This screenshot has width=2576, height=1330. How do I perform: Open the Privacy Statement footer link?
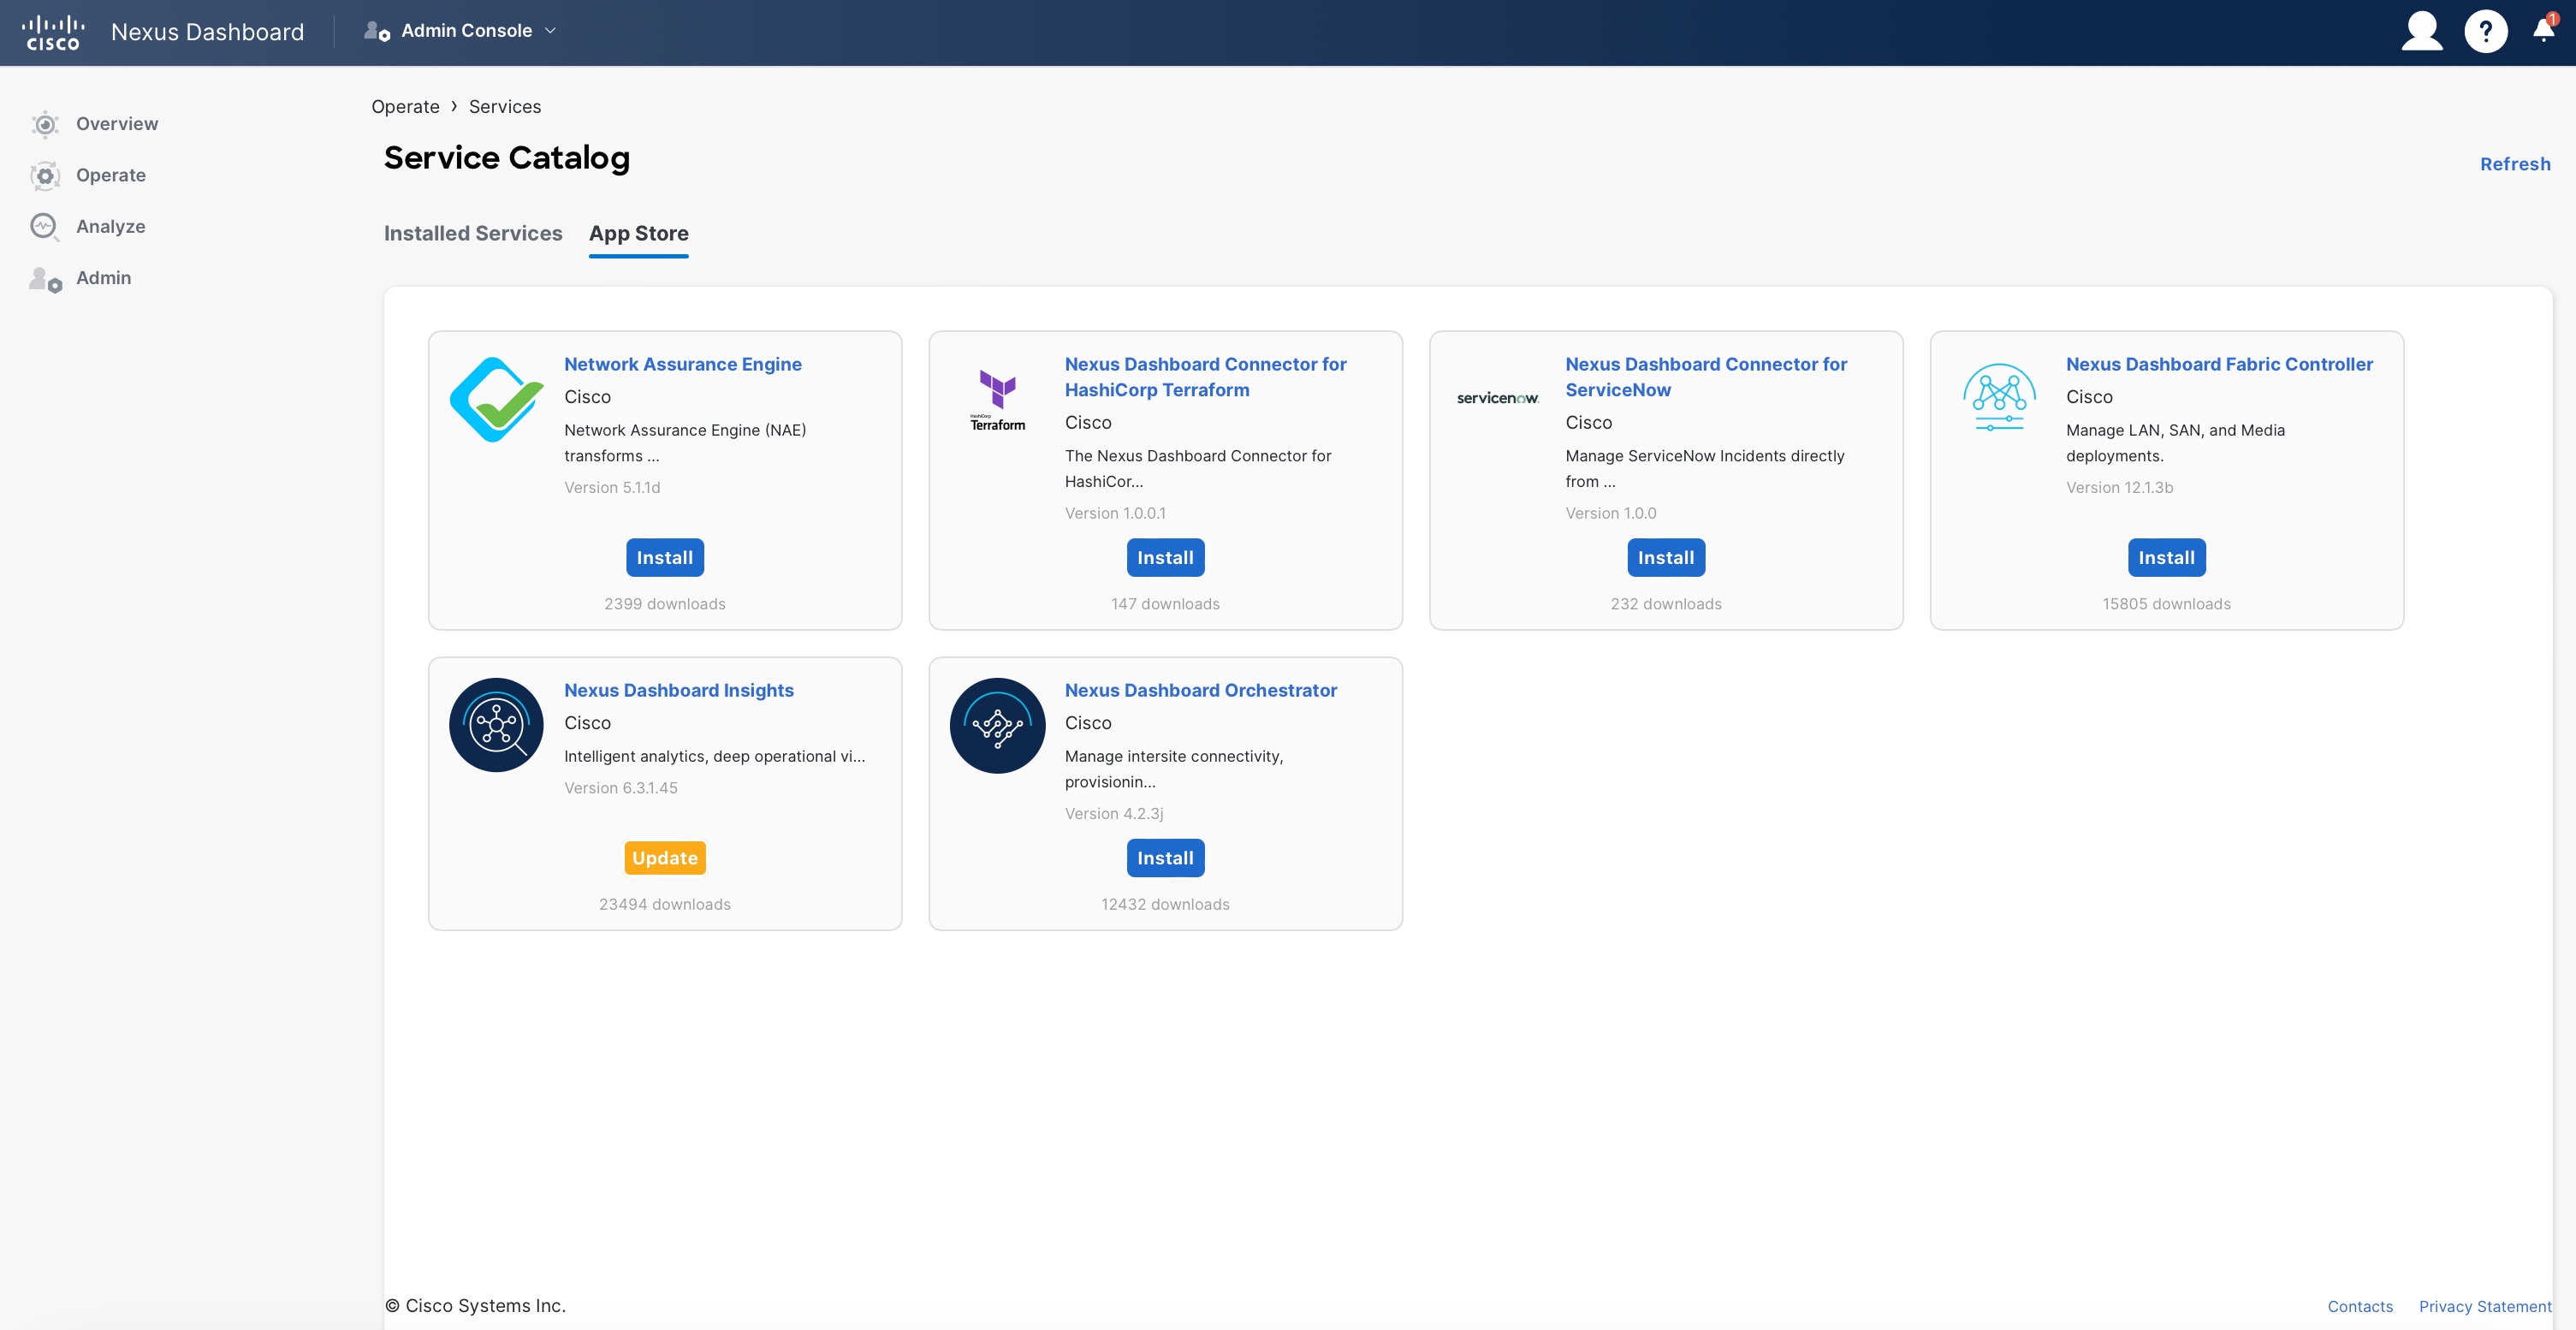pos(2485,1307)
